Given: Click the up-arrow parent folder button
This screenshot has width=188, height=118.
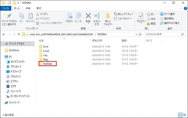Looking at the screenshot, I should [19, 34].
